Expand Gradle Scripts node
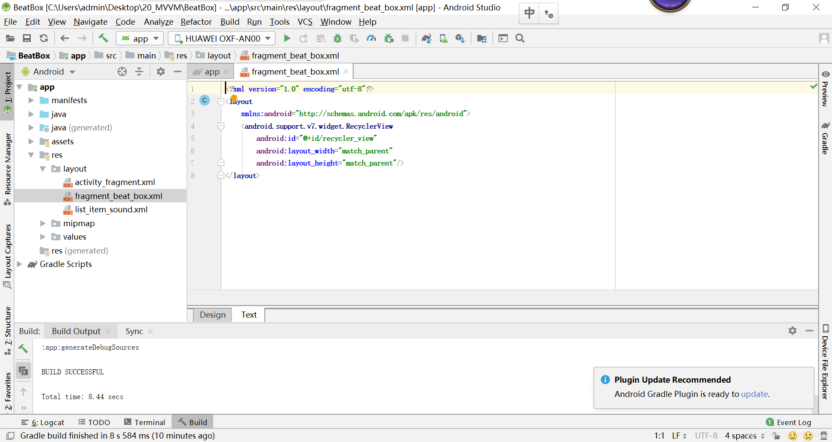Screen dimensions: 832x442 (19, 264)
